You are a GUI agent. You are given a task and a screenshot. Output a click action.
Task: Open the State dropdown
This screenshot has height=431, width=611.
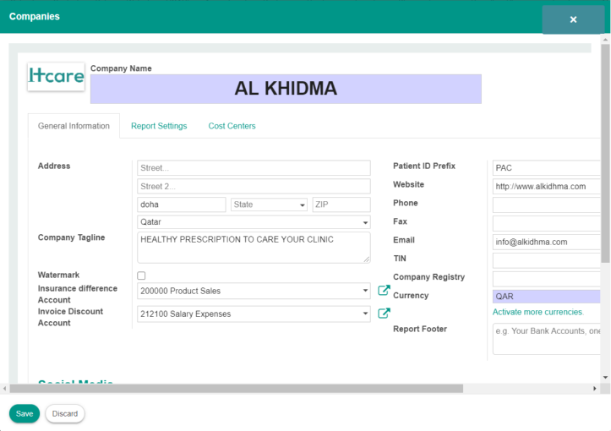click(x=269, y=205)
